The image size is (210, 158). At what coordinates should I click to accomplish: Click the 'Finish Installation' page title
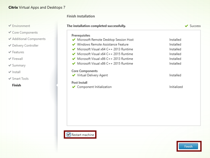(x=81, y=16)
